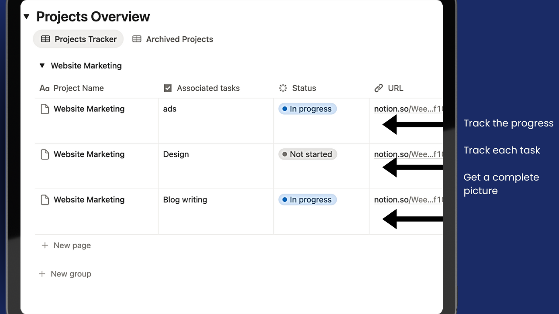Click the Status column spinner icon
Screen dimensions: 559x314
point(283,88)
